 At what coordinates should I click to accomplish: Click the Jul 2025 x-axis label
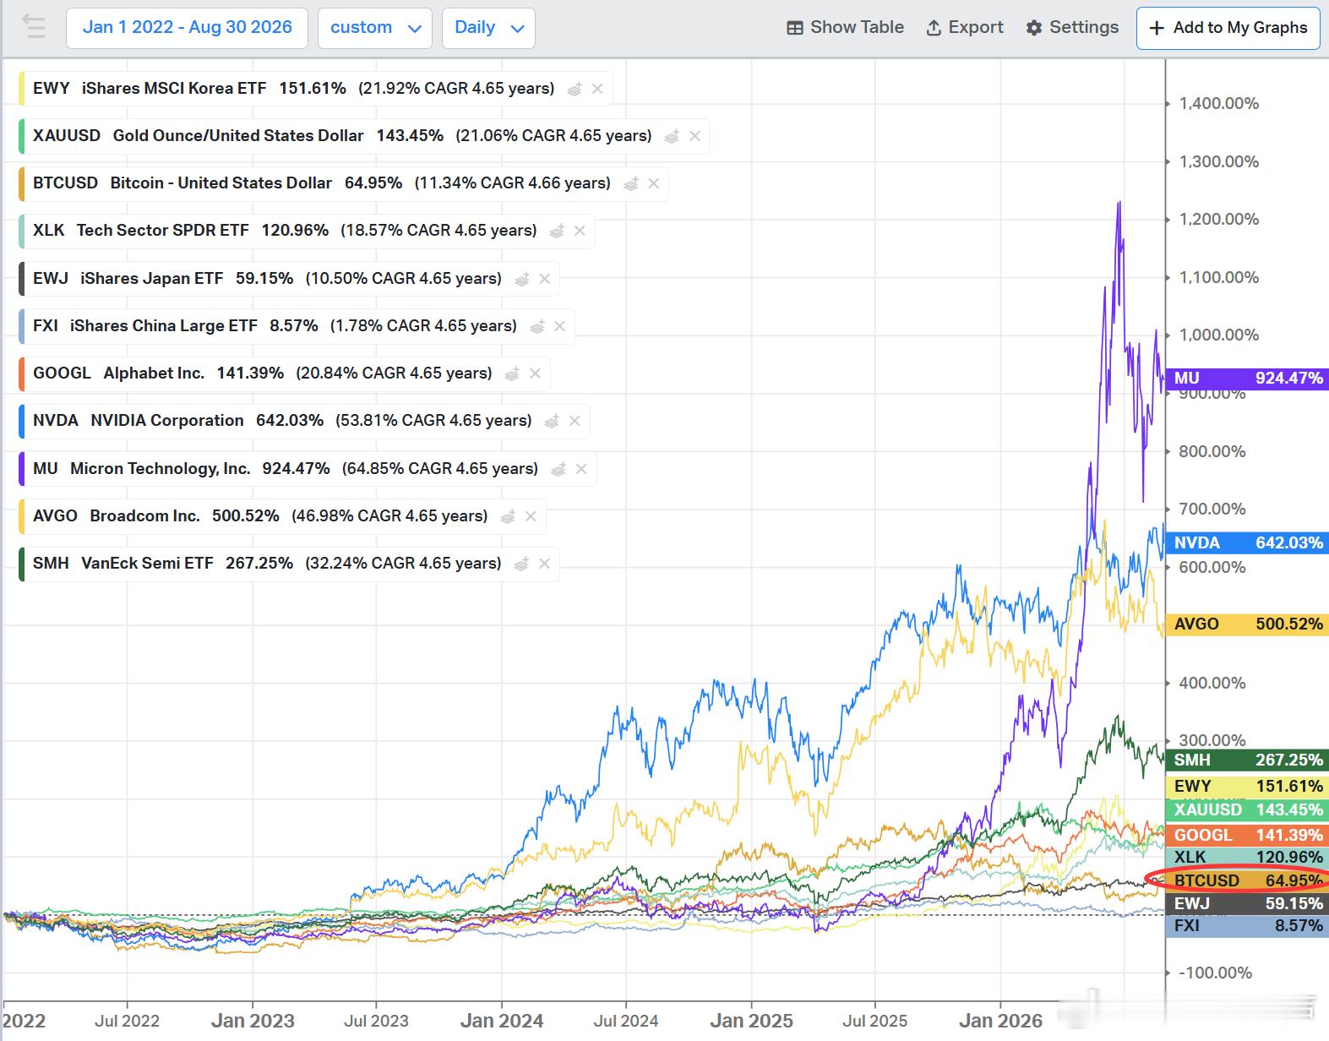click(x=874, y=1021)
